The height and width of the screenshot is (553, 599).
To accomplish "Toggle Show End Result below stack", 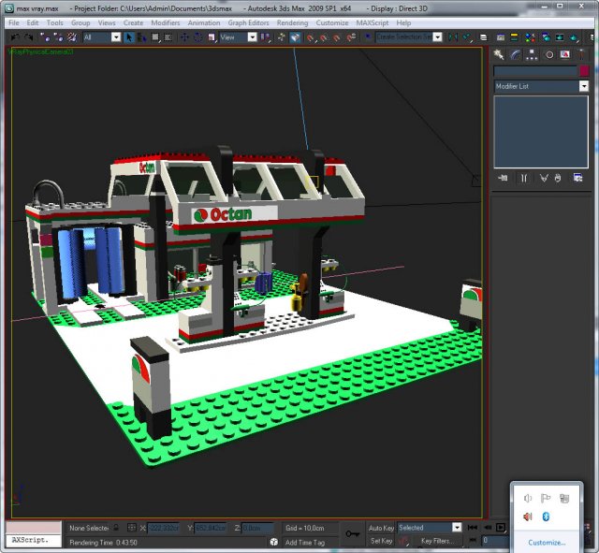I will pyautogui.click(x=524, y=178).
